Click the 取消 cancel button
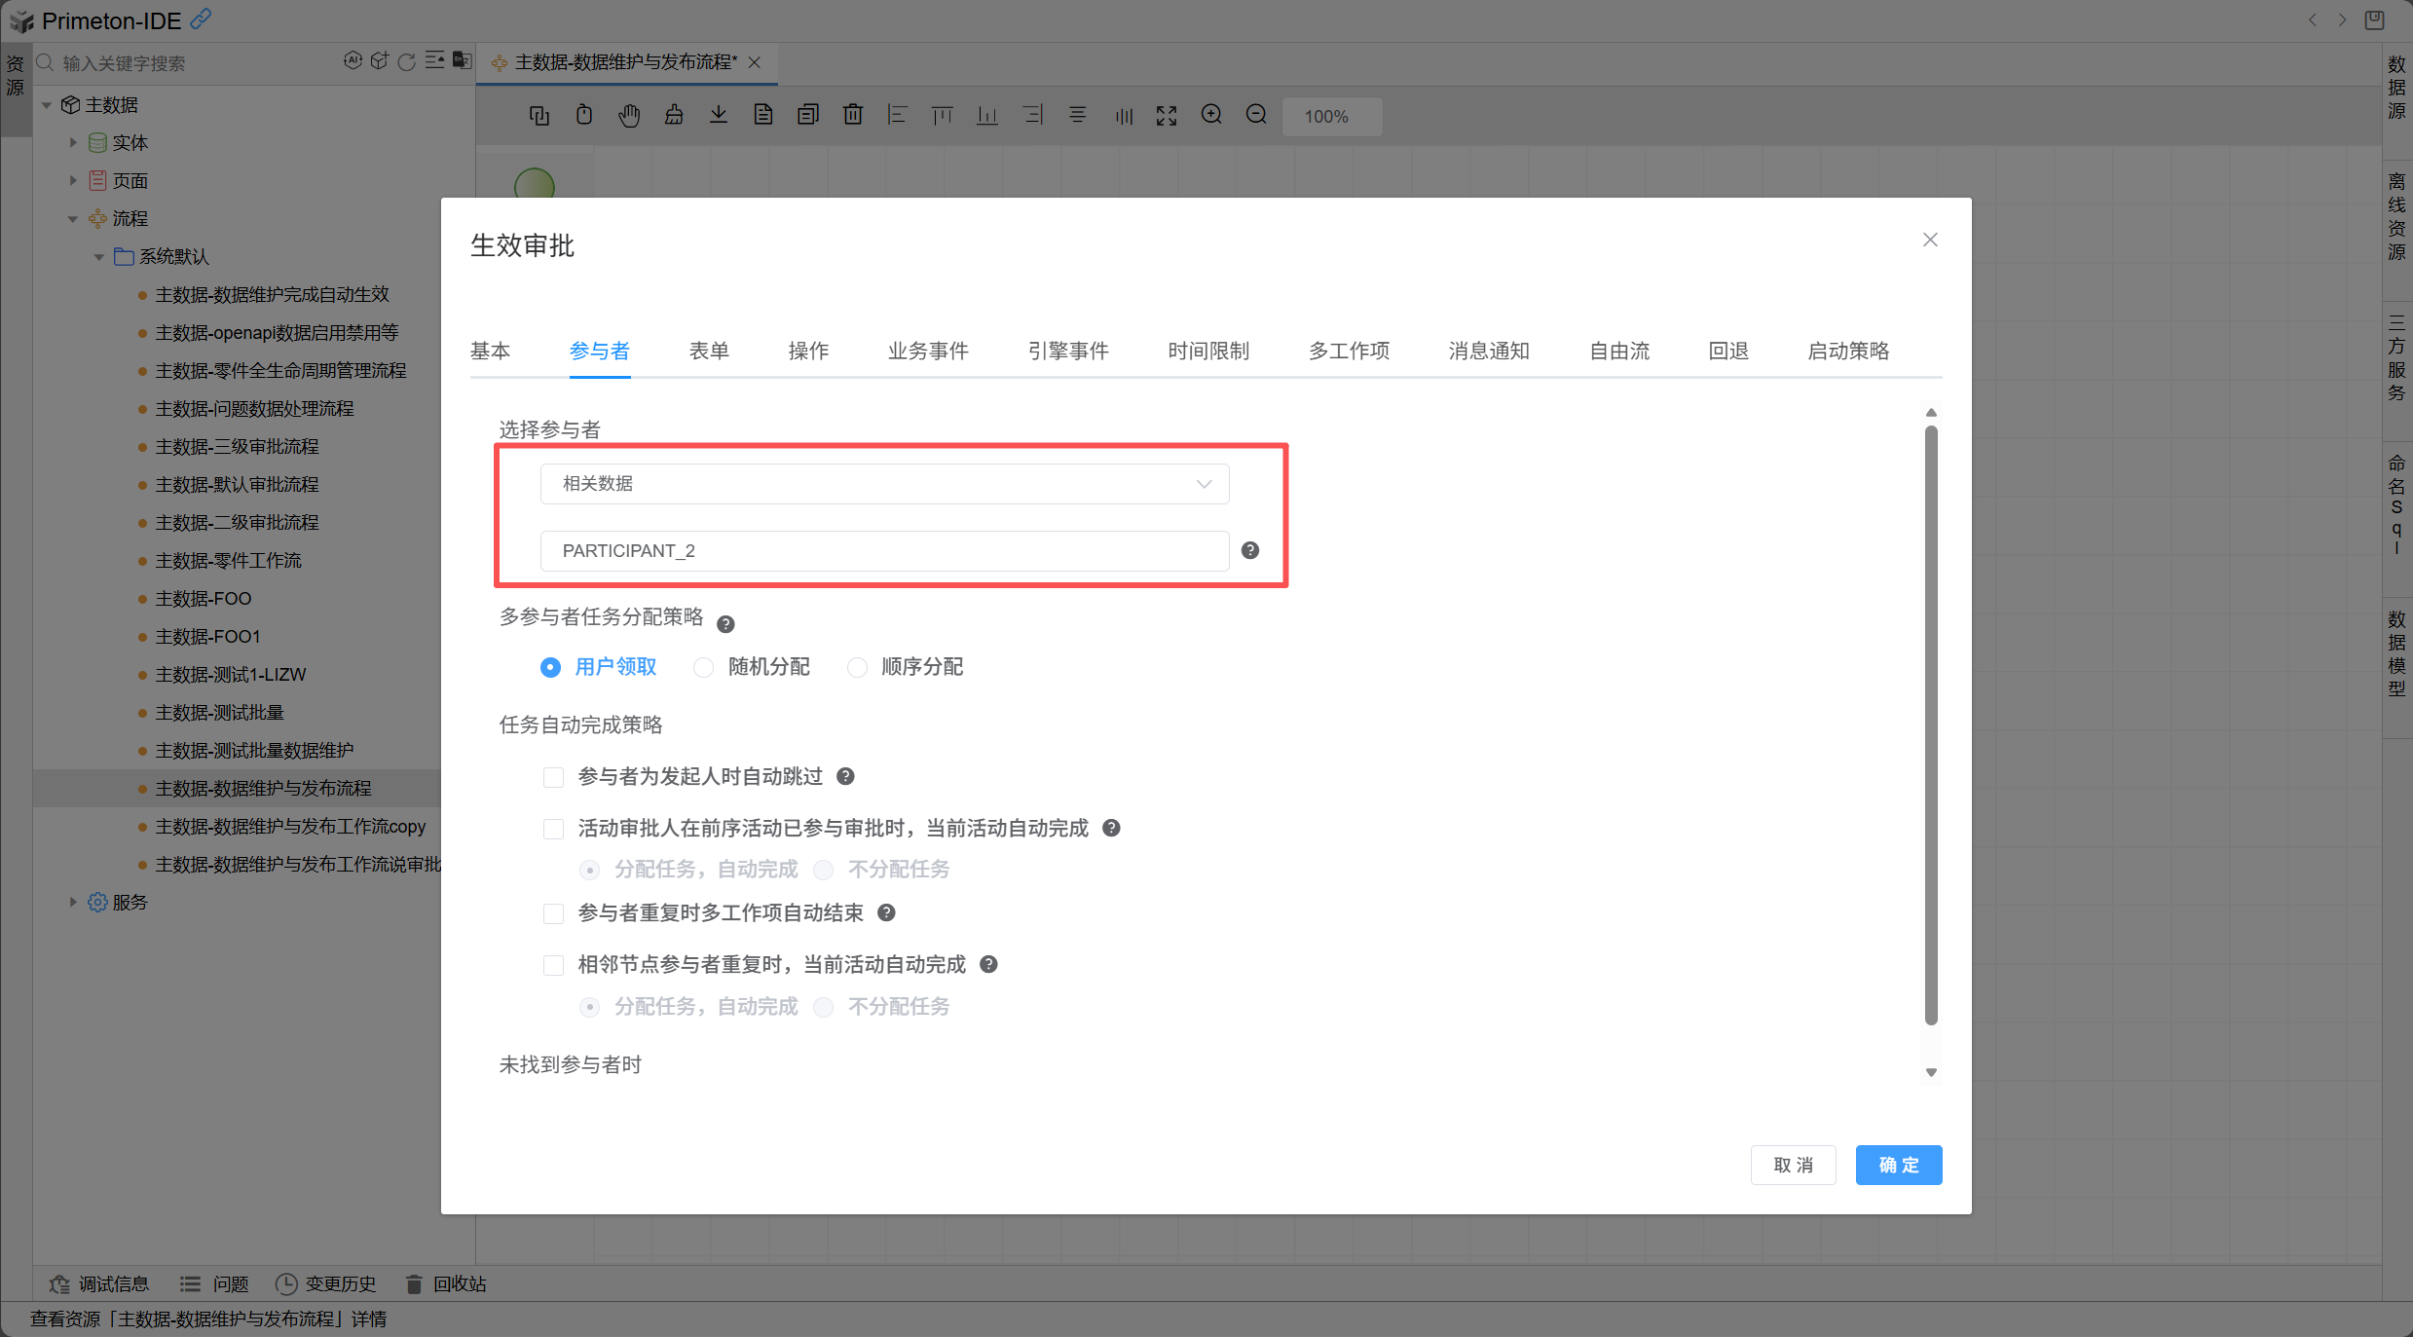 pyautogui.click(x=1793, y=1165)
